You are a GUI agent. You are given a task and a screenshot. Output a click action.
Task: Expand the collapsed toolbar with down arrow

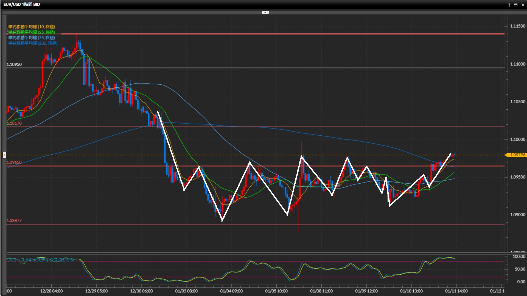[265, 12]
